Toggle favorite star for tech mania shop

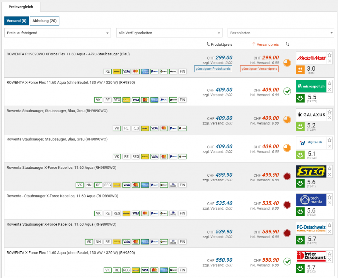tap(329, 197)
